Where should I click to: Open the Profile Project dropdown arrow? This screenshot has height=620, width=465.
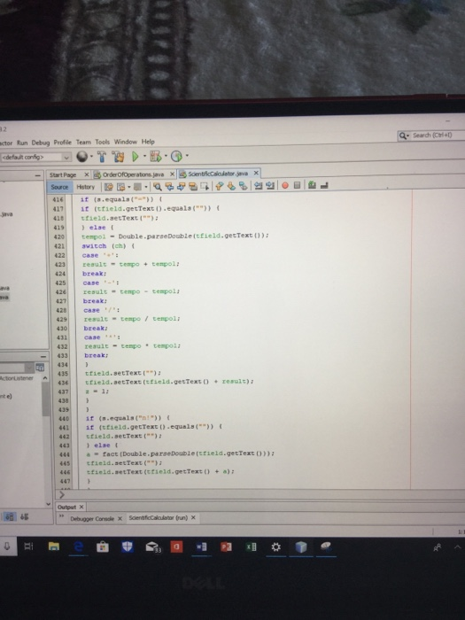click(187, 156)
